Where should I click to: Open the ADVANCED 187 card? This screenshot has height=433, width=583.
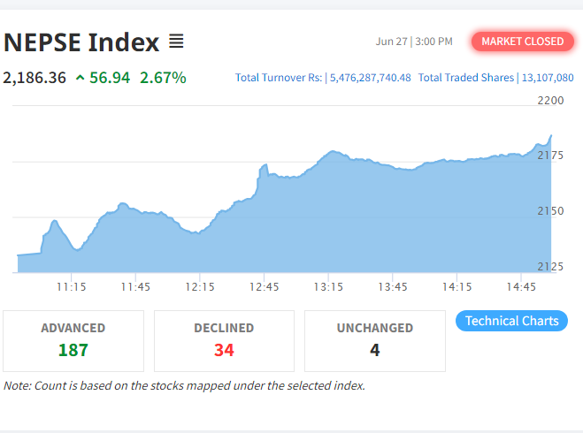pos(73,341)
